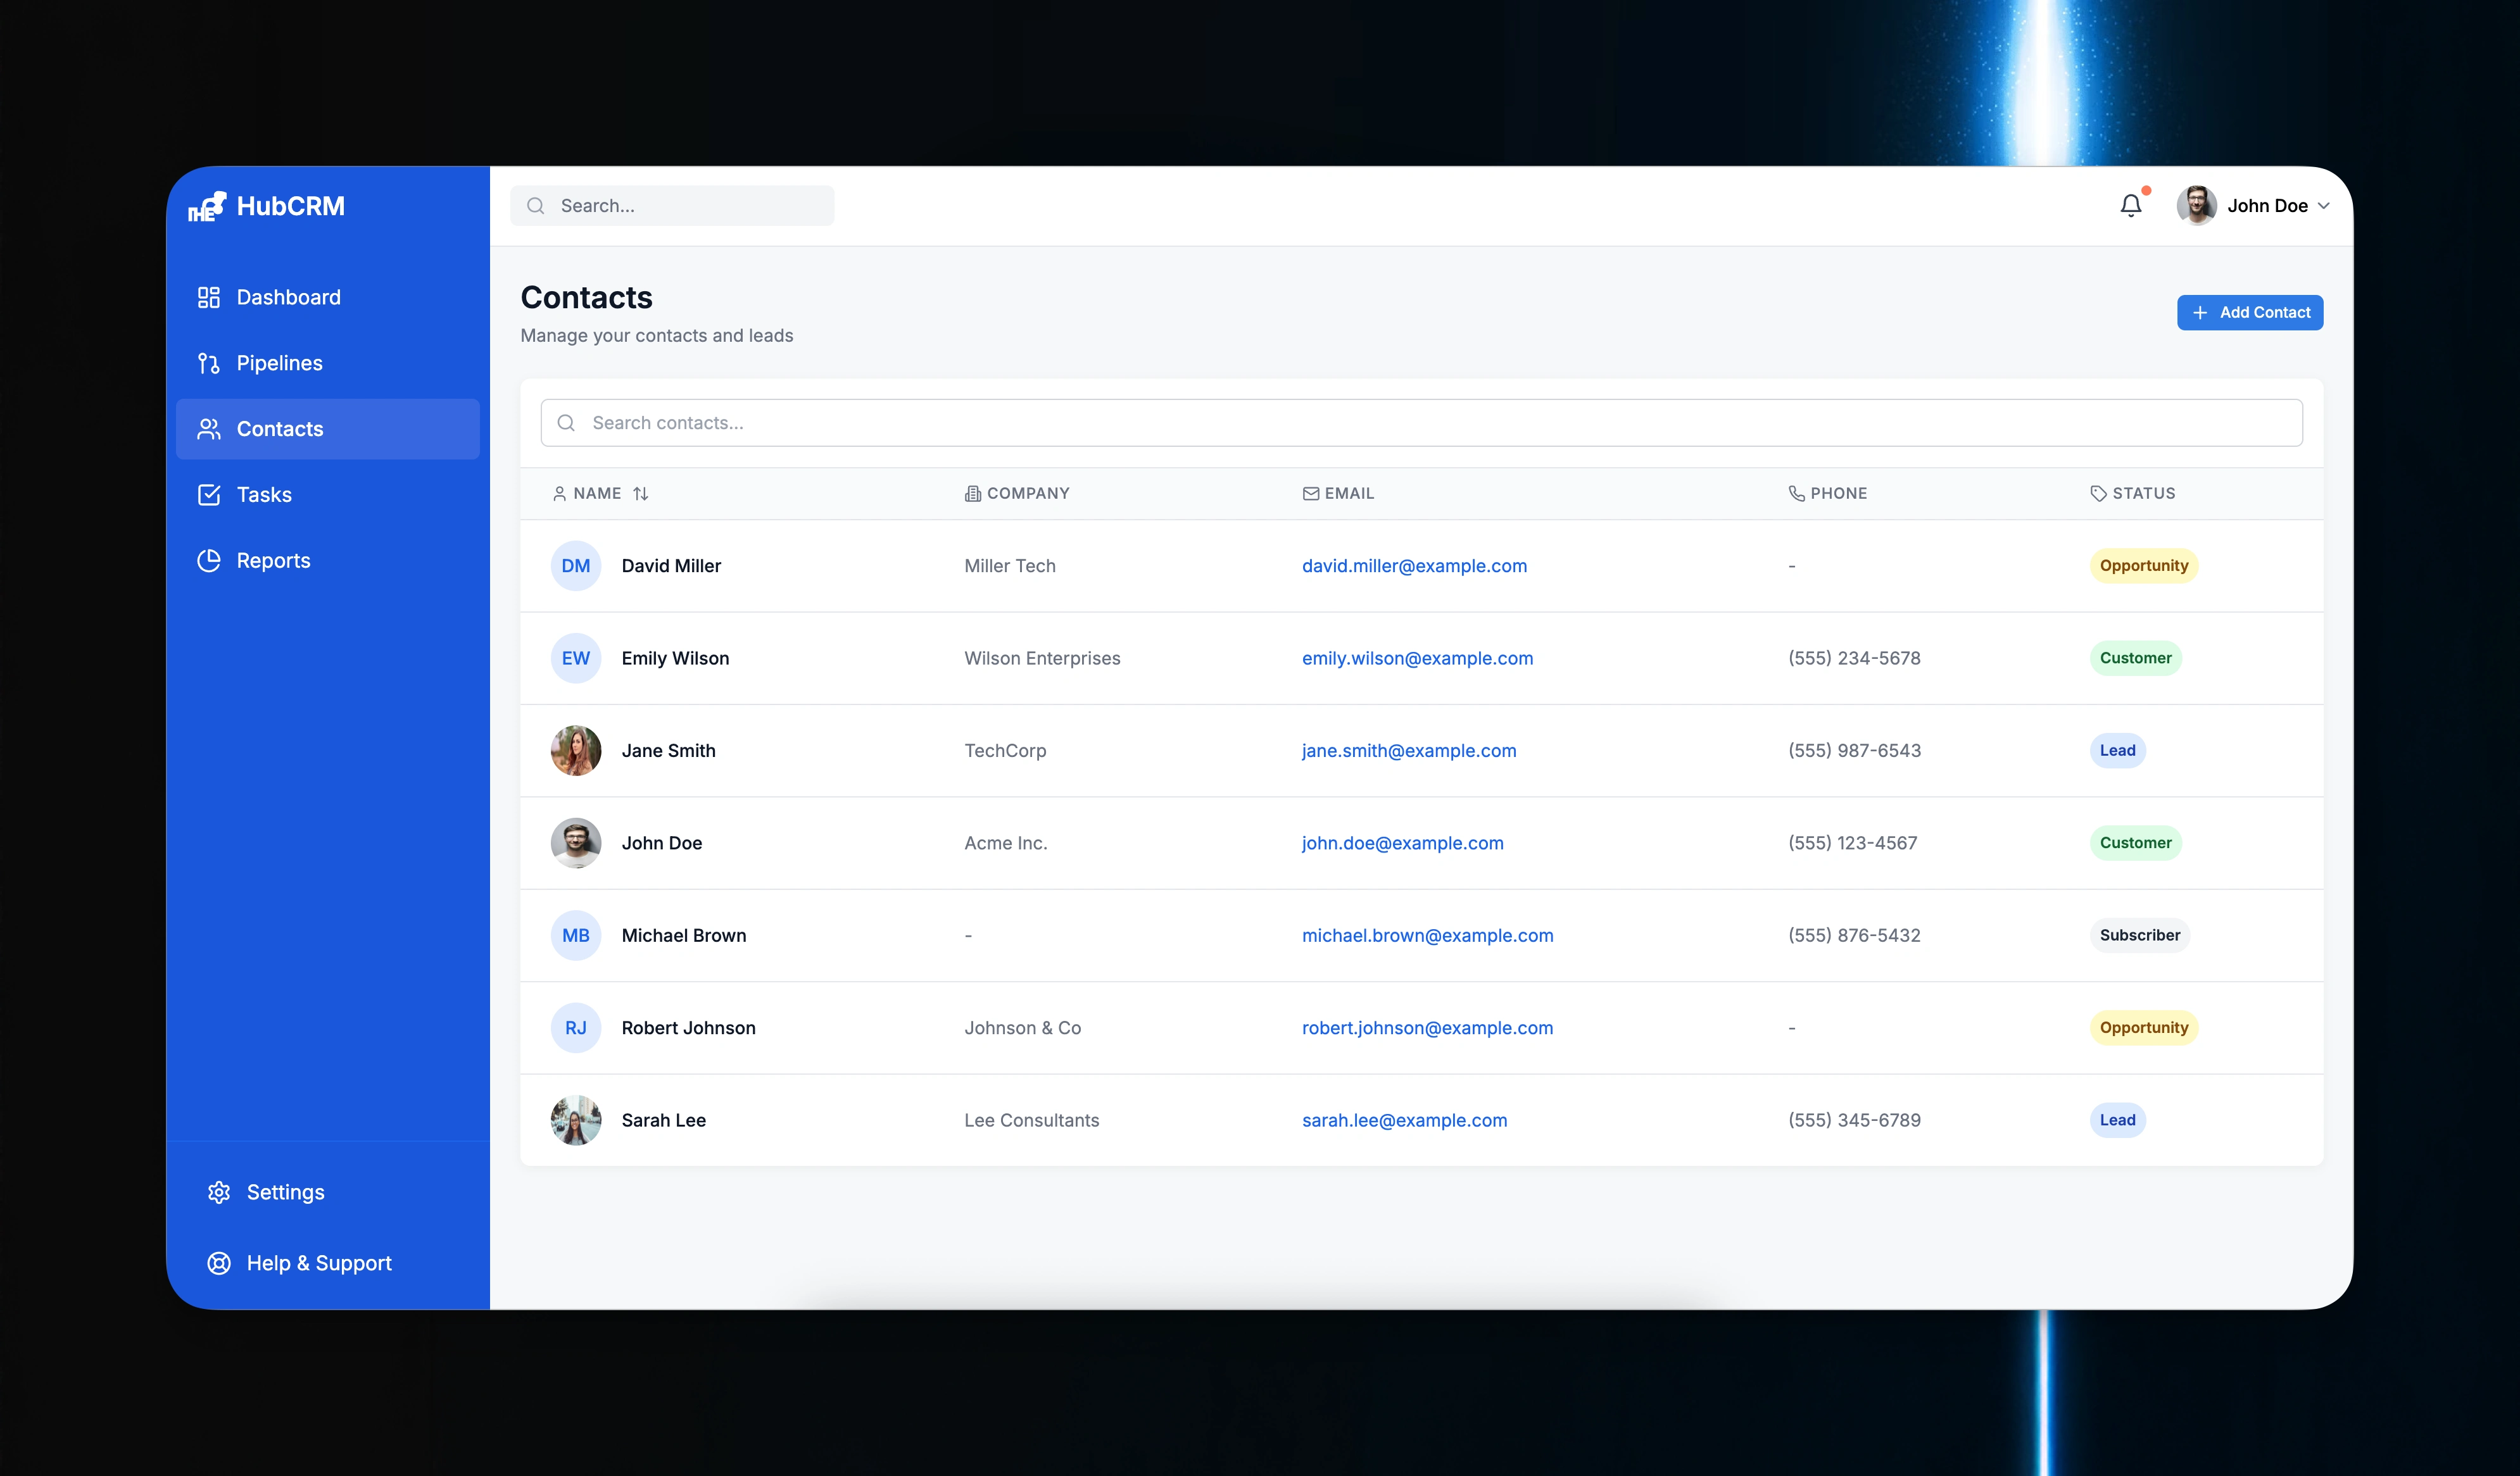The height and width of the screenshot is (1476, 2520).
Task: Expand the John Doe user menu chevron
Action: pos(2323,206)
